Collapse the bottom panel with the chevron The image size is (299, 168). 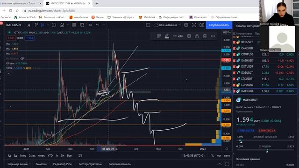click(220, 164)
